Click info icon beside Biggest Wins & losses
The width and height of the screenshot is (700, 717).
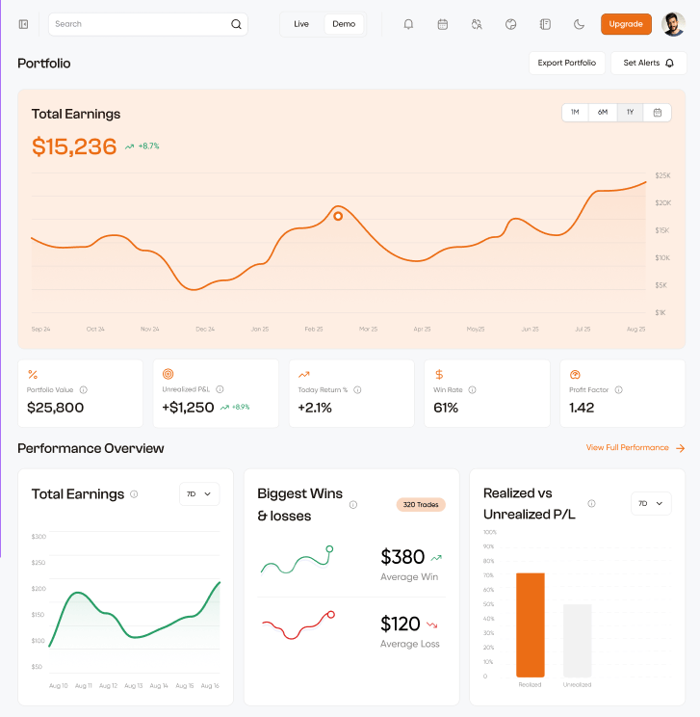[353, 505]
